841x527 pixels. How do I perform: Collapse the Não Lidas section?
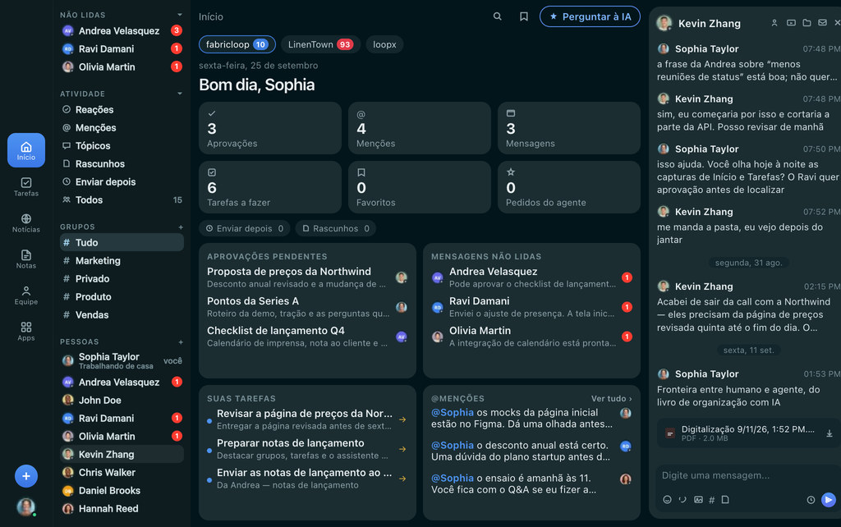click(180, 15)
